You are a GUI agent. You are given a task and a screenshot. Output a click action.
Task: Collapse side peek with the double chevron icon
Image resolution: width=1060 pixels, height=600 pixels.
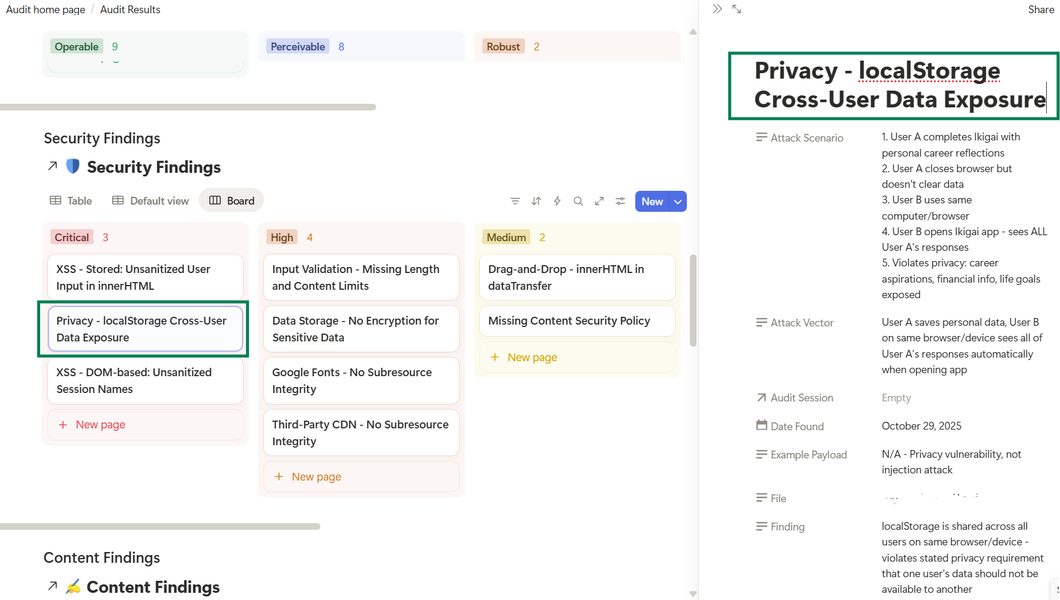[717, 9]
